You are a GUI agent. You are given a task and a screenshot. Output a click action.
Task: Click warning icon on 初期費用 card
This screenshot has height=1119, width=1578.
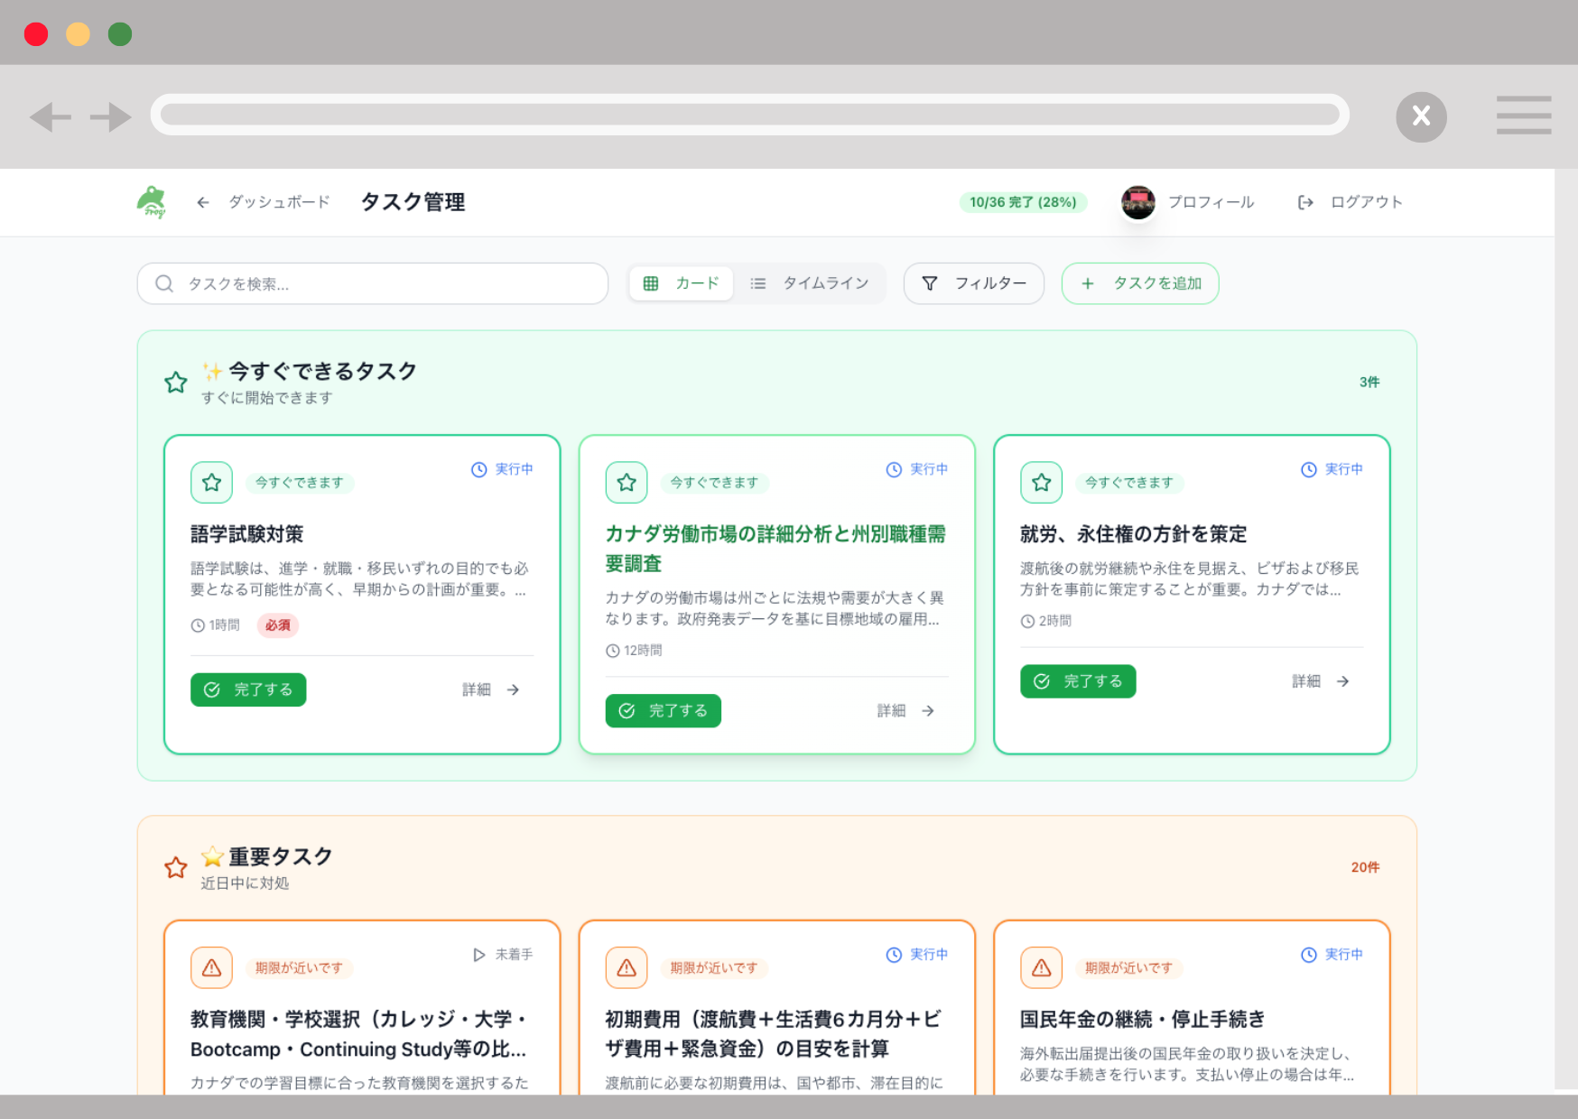(627, 968)
